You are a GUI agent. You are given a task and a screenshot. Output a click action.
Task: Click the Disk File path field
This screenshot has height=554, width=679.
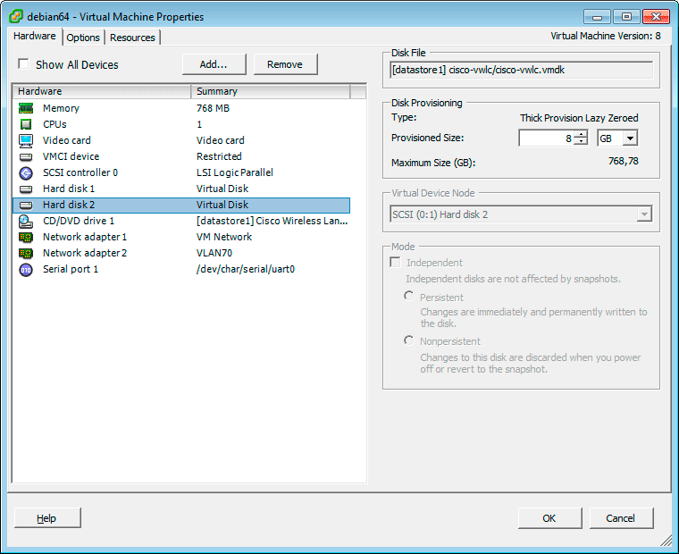521,70
